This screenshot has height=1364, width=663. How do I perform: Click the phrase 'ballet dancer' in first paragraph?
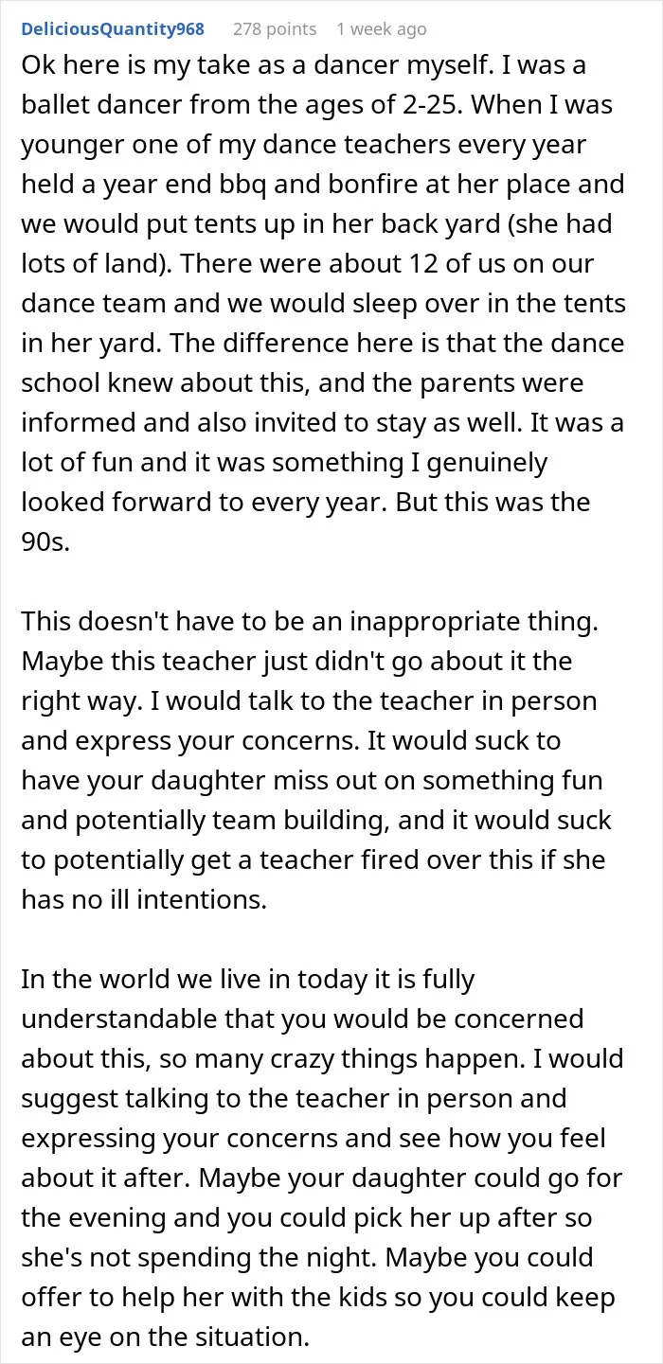102,105
